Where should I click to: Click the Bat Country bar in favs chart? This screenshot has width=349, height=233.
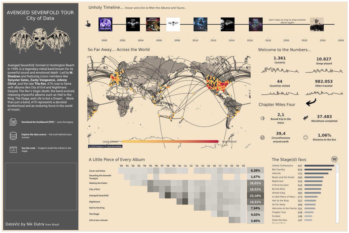[x=318, y=170]
